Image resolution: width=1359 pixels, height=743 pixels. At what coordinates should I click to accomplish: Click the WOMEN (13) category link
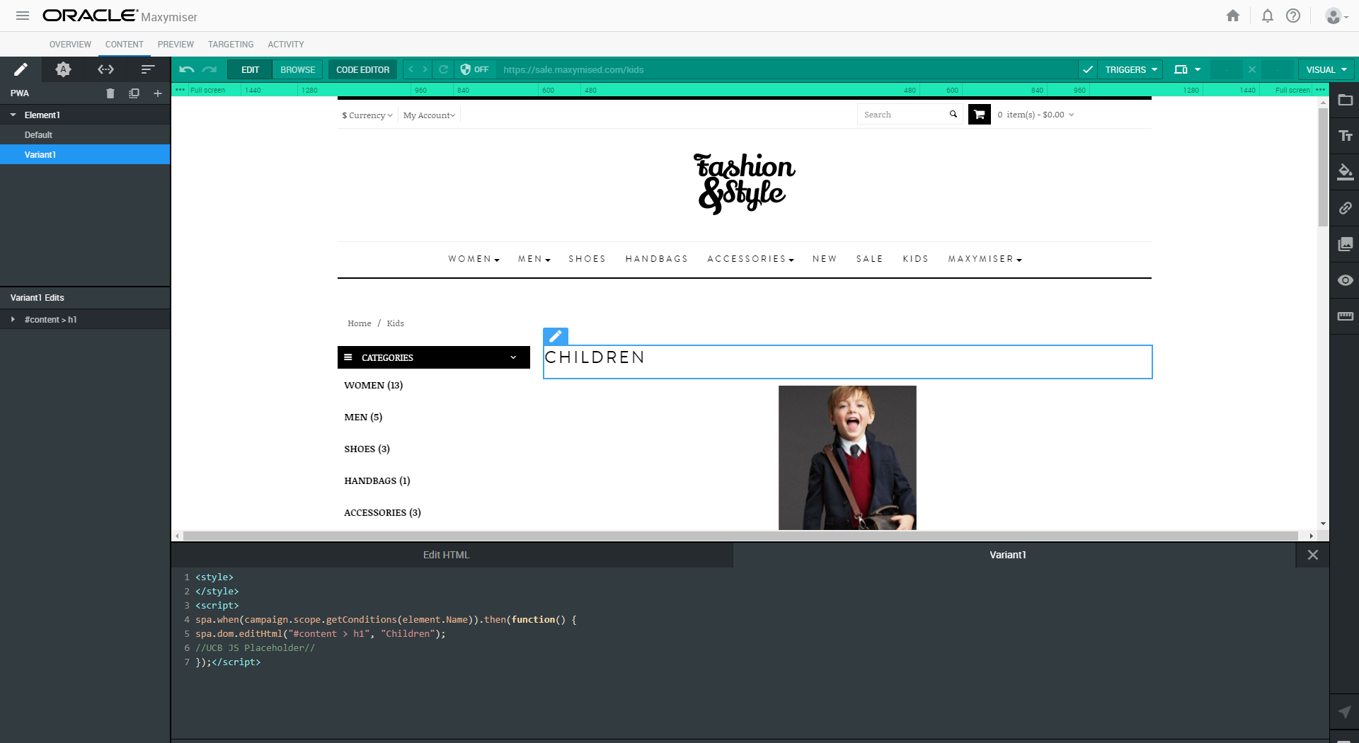[x=374, y=385]
